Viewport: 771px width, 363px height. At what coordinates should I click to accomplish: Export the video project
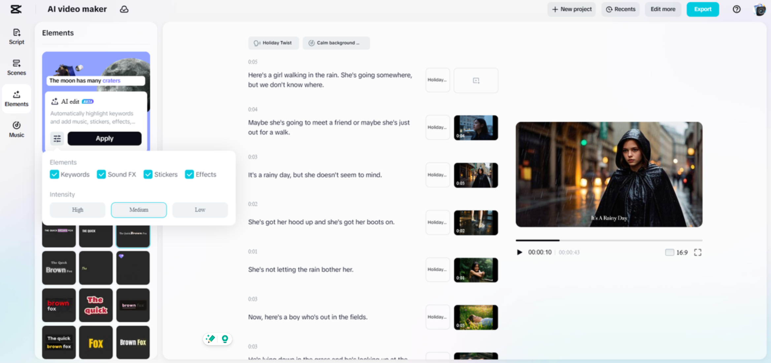(x=703, y=9)
